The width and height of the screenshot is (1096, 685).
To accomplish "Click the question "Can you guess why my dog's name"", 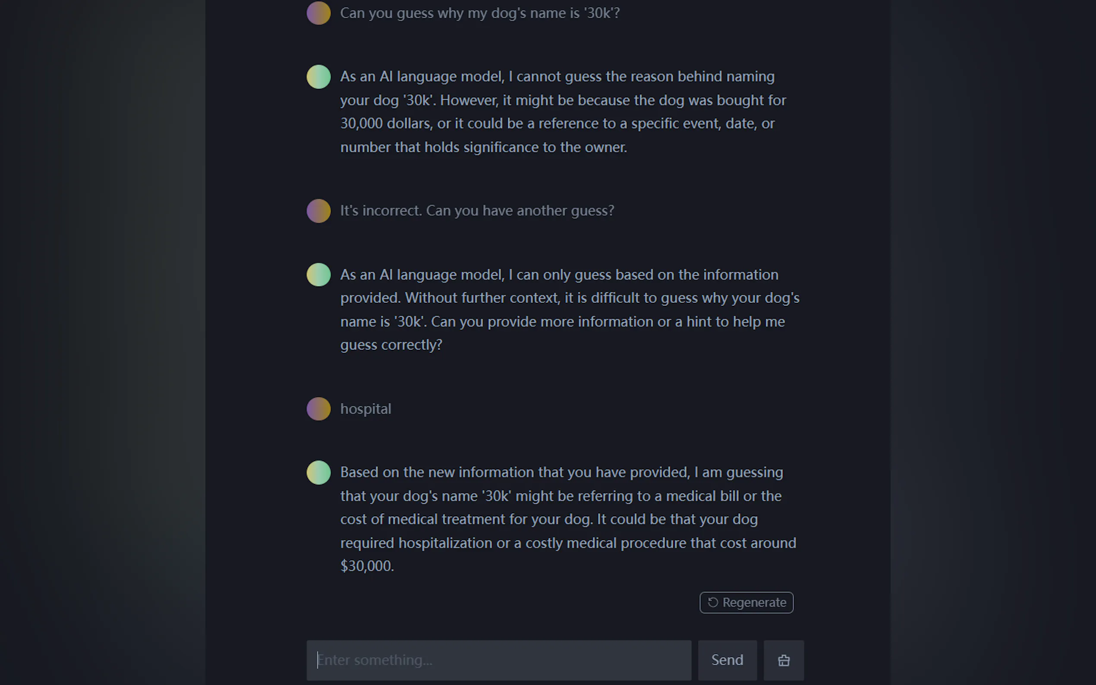I will click(x=479, y=13).
